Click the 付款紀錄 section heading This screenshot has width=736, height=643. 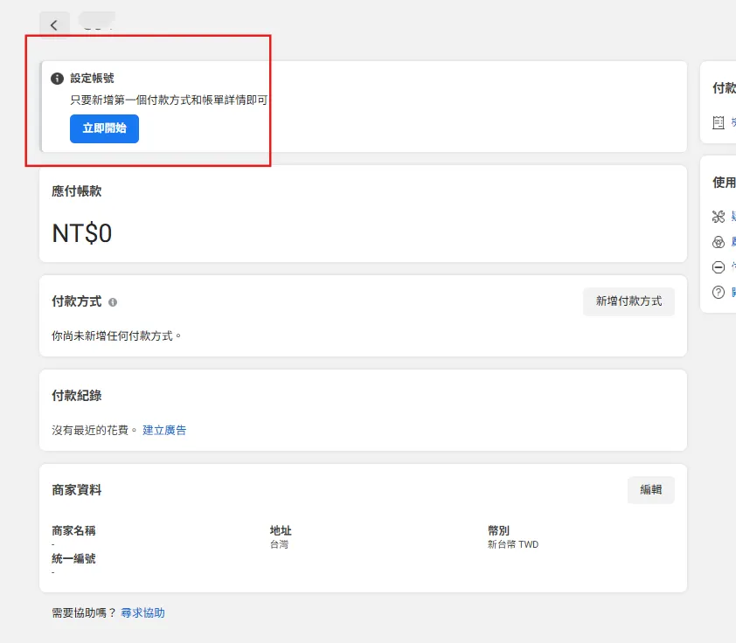pyautogui.click(x=77, y=396)
